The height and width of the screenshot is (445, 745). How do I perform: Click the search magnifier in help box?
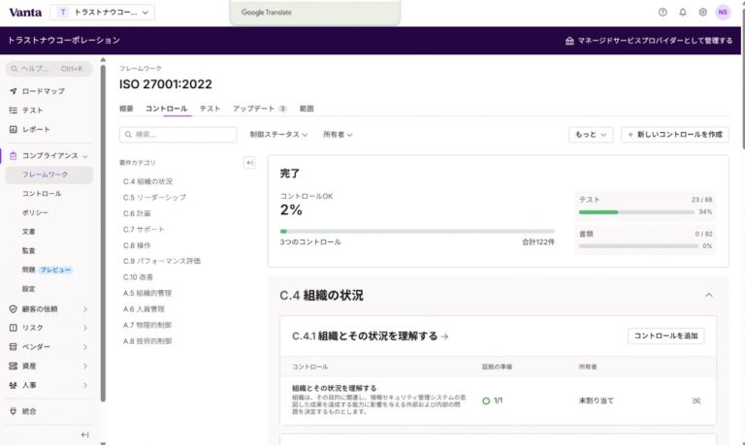coord(15,69)
